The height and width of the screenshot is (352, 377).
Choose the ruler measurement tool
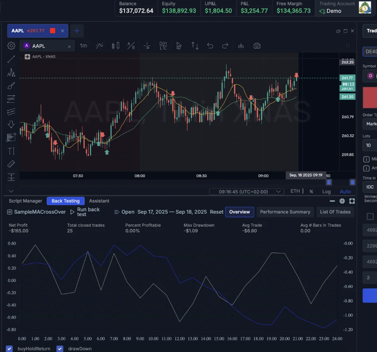point(11,164)
